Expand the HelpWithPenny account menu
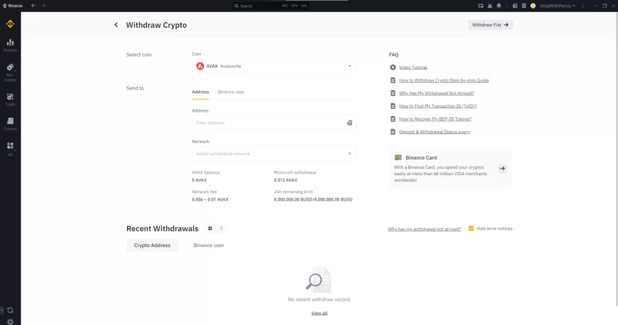Image resolution: width=618 pixels, height=325 pixels. point(557,6)
